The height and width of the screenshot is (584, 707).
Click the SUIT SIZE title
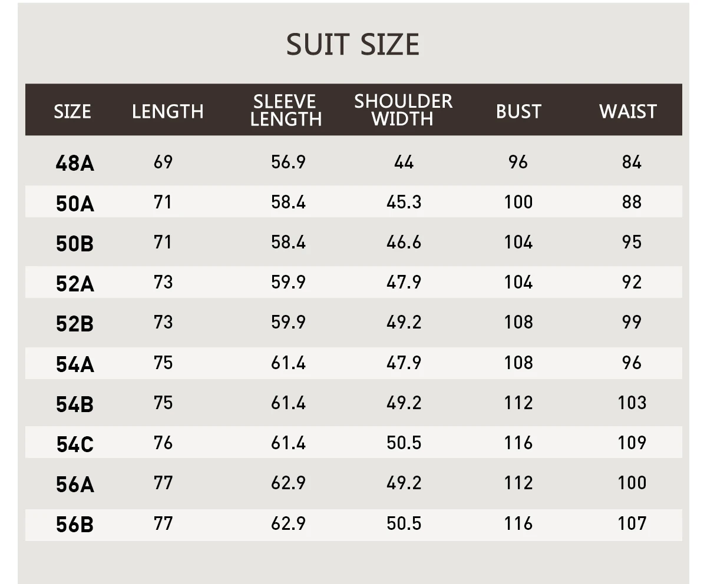point(352,45)
